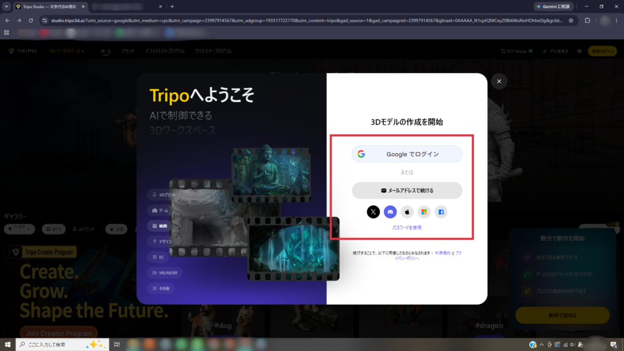Log in using the Discord icon
This screenshot has width=624, height=351.
click(x=390, y=212)
